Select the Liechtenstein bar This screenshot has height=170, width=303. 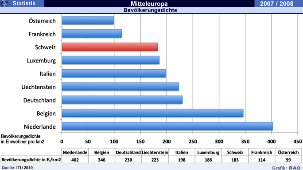120,87
